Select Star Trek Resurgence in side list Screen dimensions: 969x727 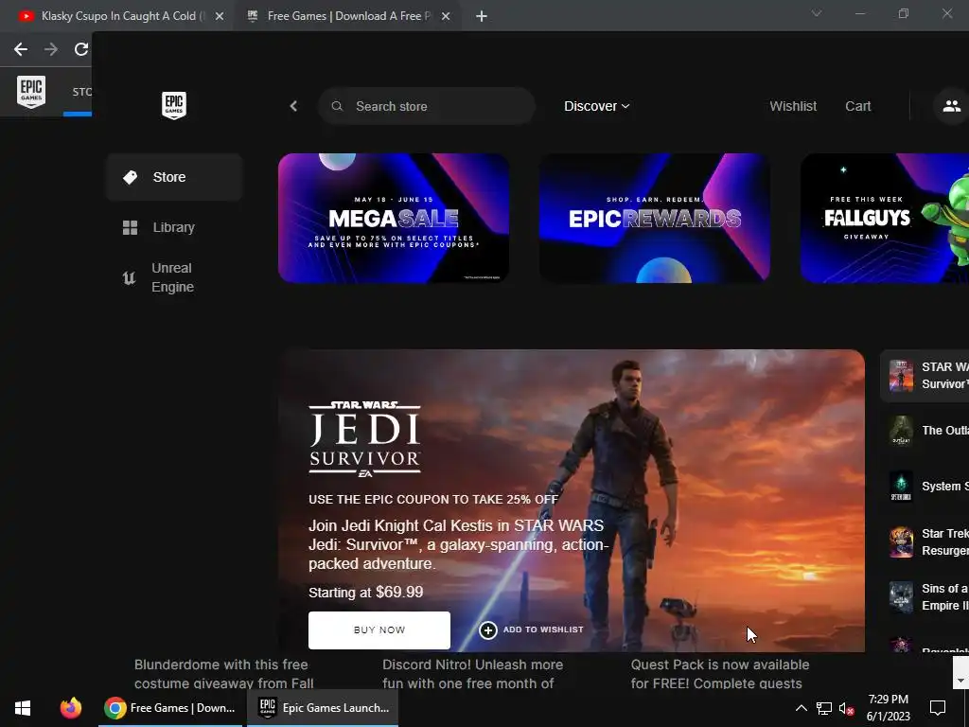[925, 542]
